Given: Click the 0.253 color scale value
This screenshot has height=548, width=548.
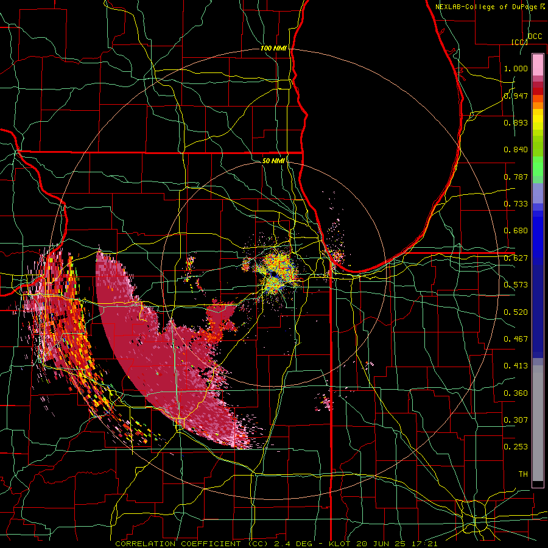Looking at the screenshot, I should (x=516, y=447).
